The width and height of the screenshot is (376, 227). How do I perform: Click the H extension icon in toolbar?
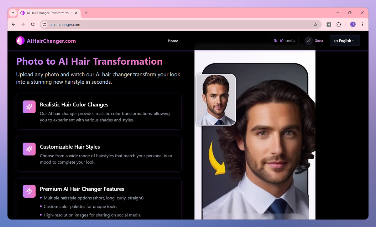(329, 24)
